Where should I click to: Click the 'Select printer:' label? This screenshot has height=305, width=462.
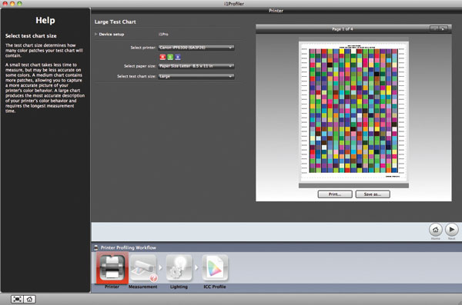click(x=143, y=48)
